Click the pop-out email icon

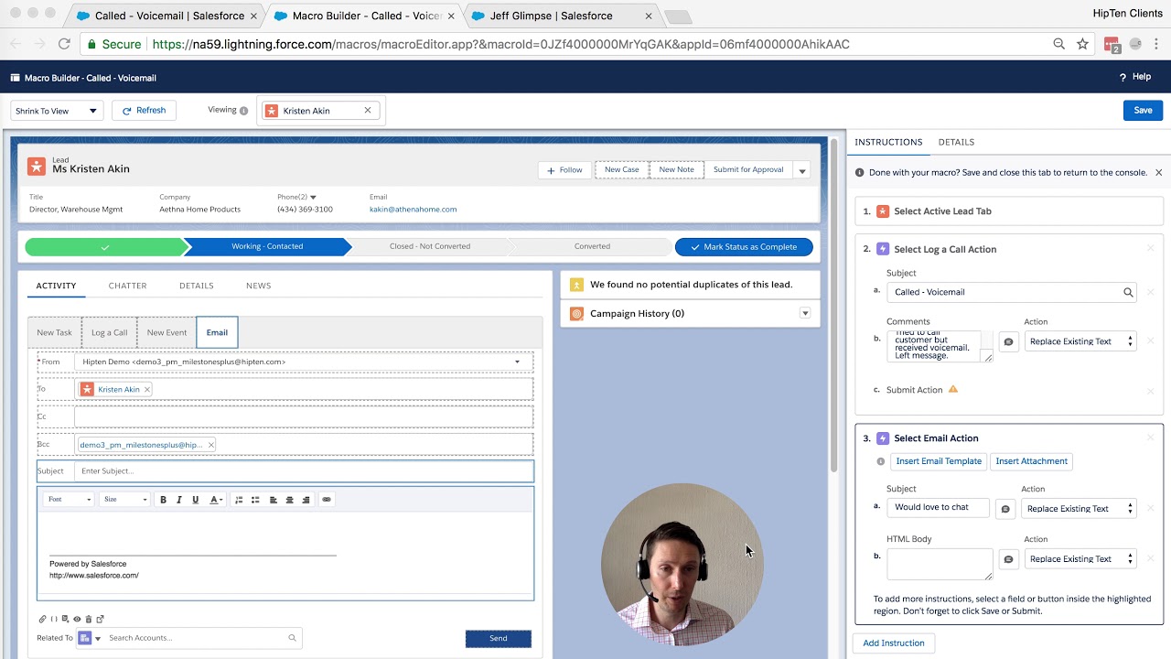100,620
